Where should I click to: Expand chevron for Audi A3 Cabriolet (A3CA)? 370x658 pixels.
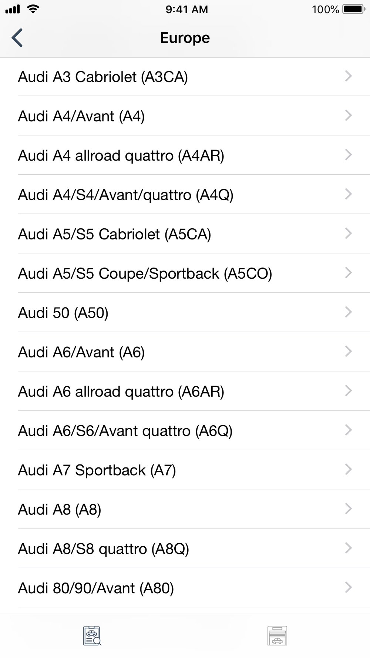tap(348, 76)
